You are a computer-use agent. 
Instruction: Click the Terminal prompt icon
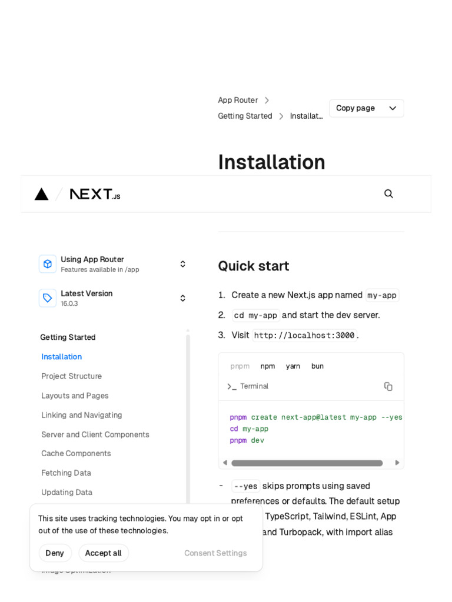click(x=231, y=387)
